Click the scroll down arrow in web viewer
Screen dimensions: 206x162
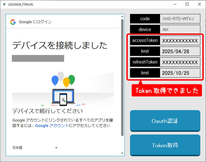point(122,153)
